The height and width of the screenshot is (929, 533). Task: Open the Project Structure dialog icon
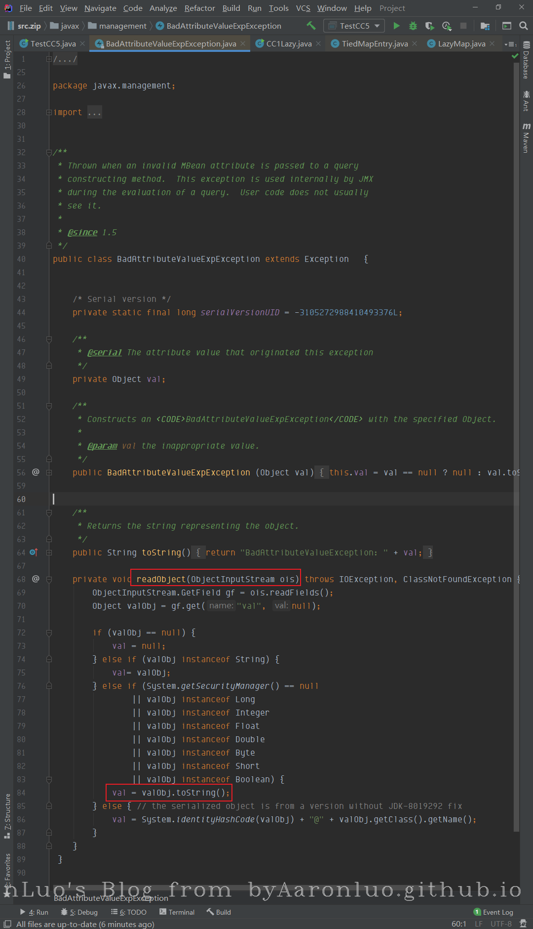tap(485, 26)
